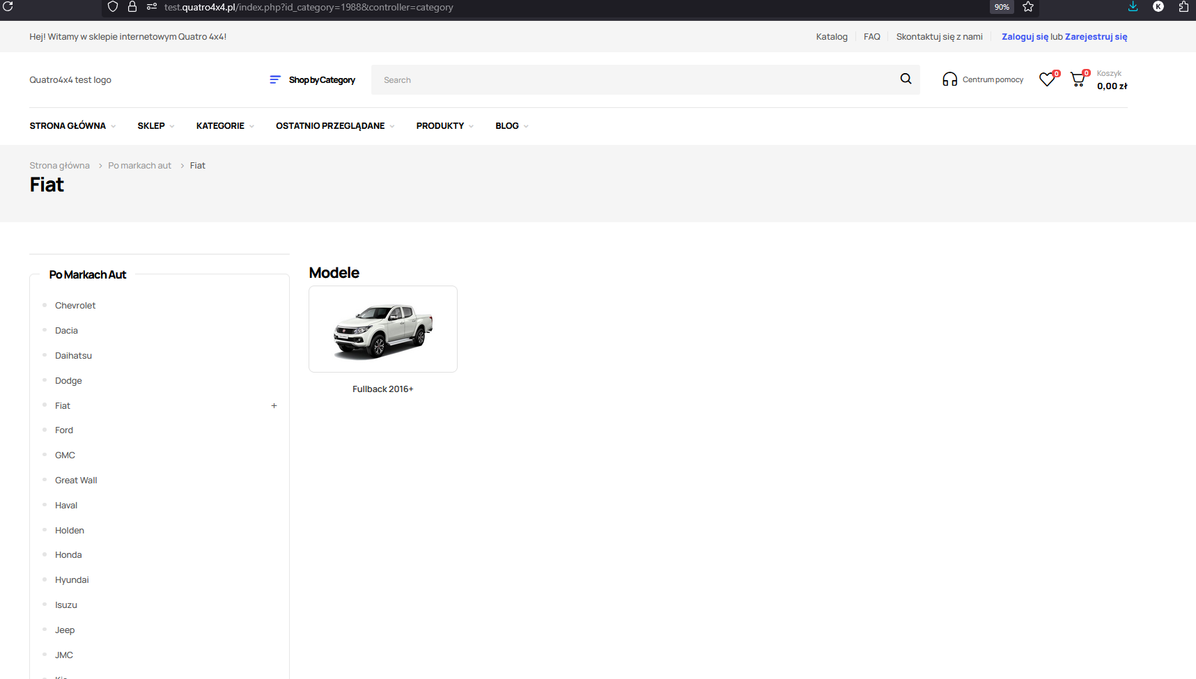Screen dimensions: 1196x679
Task: Open the BLOG menu
Action: (507, 126)
